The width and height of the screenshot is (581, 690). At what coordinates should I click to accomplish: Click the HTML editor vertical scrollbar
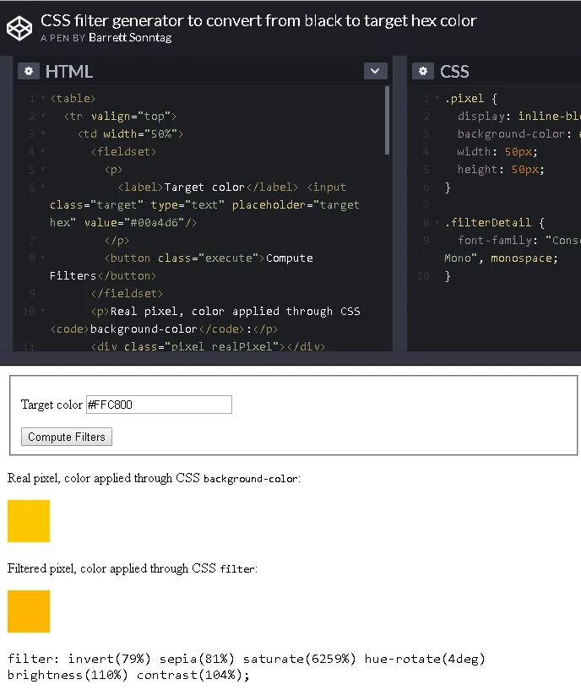coord(388,118)
